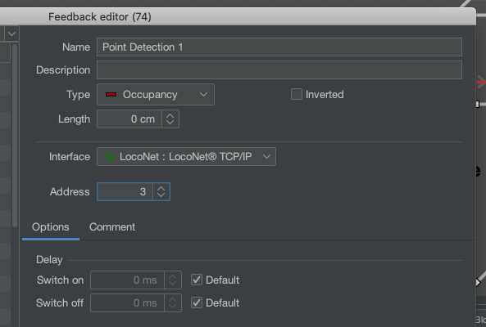Click the Address value field
The height and width of the screenshot is (327, 486).
[x=125, y=192]
